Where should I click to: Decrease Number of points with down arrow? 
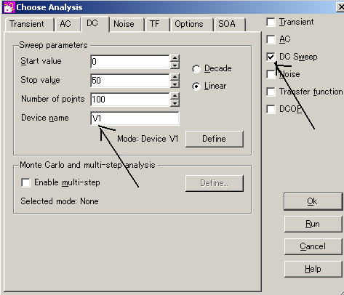[x=175, y=103]
